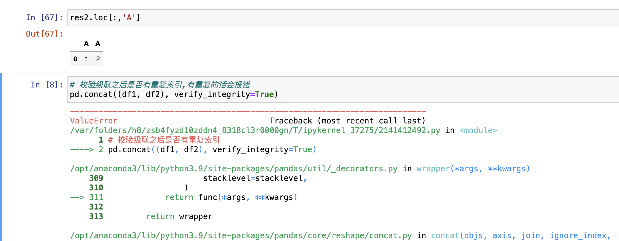Click the first A column header
This screenshot has width=619, height=241.
[86, 44]
